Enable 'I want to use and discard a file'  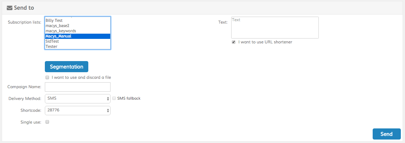coord(47,77)
